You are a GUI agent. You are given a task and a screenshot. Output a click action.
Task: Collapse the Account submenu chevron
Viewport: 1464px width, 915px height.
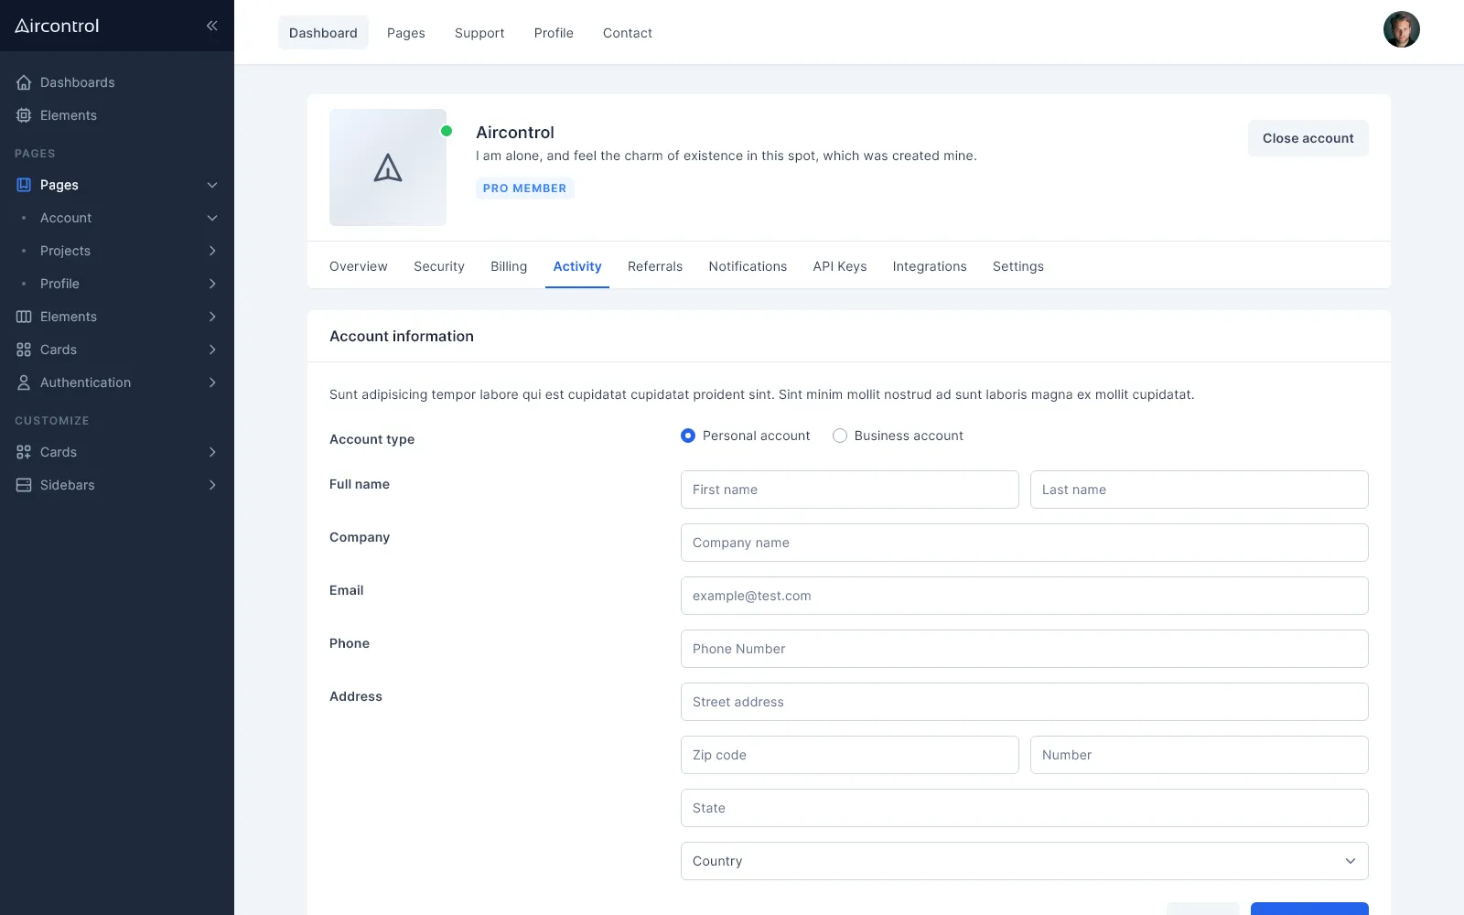(212, 218)
